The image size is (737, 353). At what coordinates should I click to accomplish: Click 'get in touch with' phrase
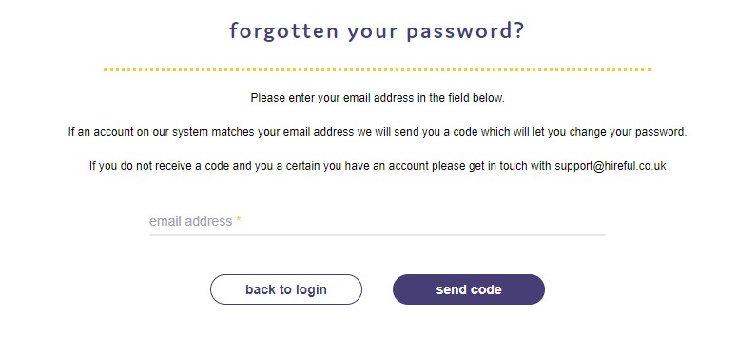pyautogui.click(x=510, y=166)
